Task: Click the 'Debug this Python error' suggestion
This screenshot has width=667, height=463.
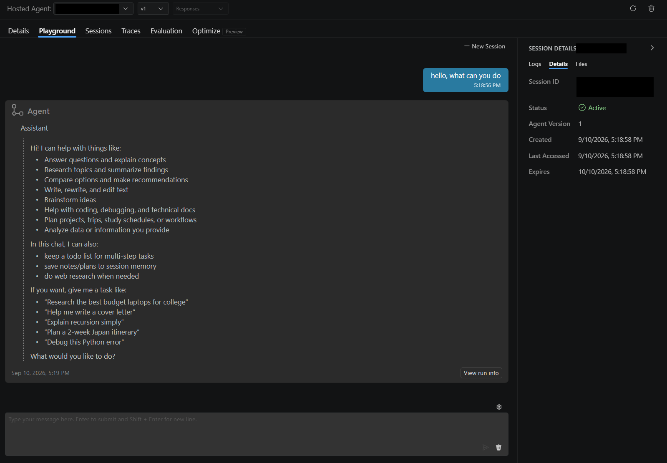Action: coord(84,342)
